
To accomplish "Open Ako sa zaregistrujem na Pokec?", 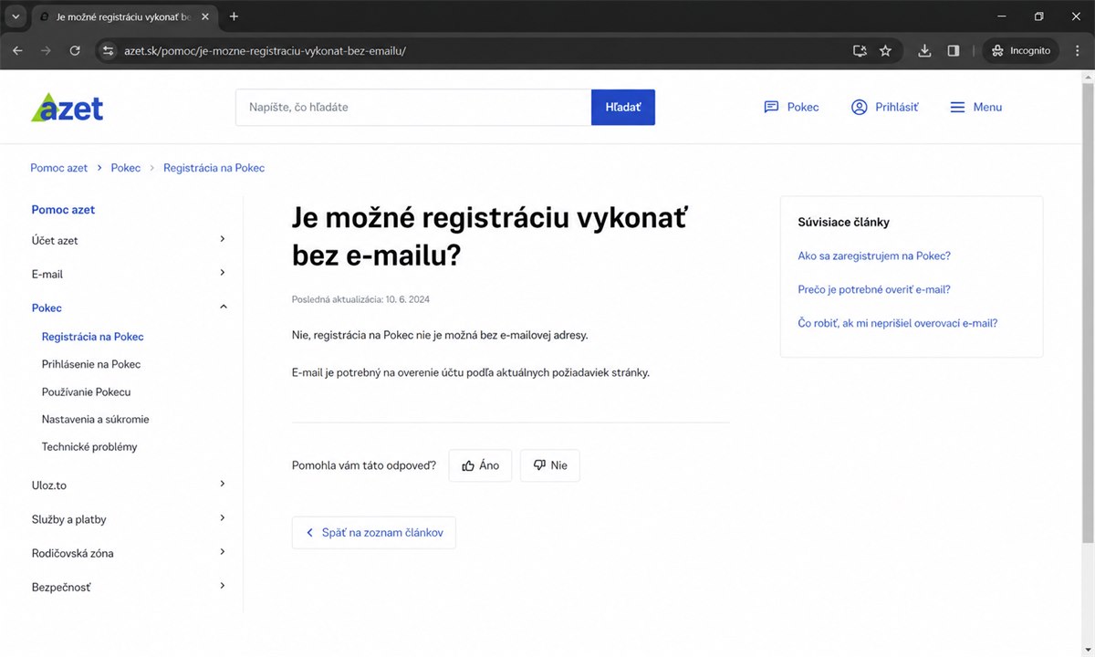I will [x=874, y=256].
